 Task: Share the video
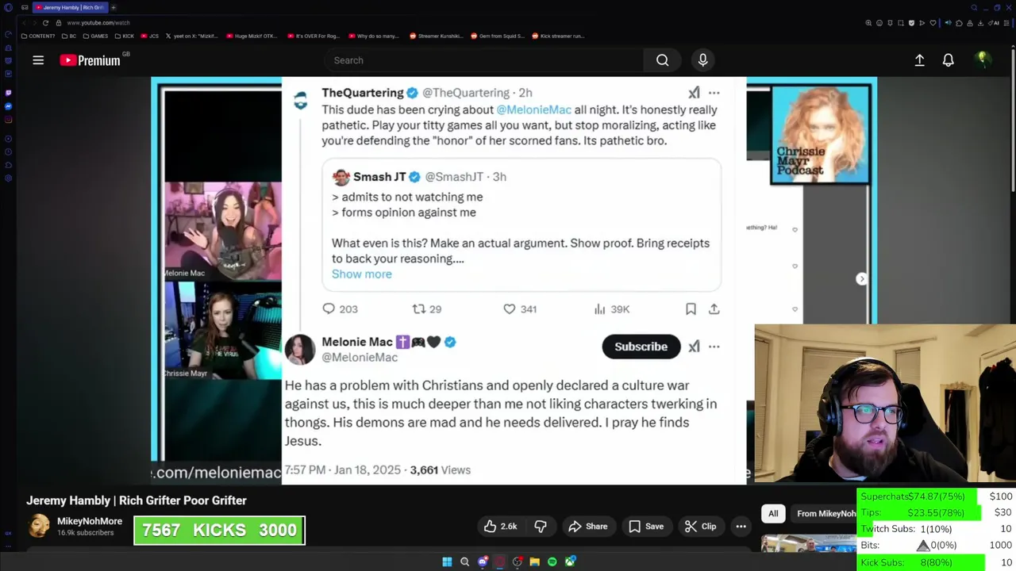pyautogui.click(x=587, y=527)
